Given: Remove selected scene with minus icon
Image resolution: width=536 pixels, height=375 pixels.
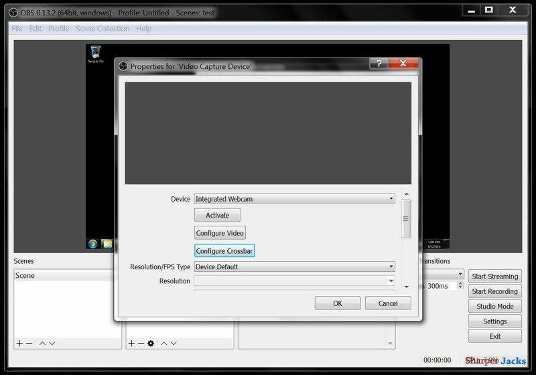Looking at the screenshot, I should (x=29, y=344).
